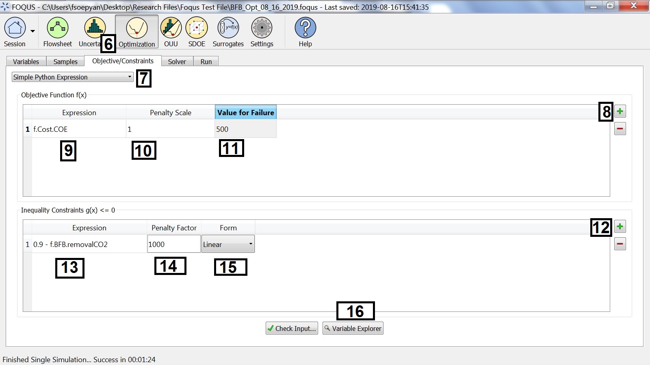Image resolution: width=650 pixels, height=365 pixels.
Task: Open the SDOE tool
Action: [x=197, y=28]
